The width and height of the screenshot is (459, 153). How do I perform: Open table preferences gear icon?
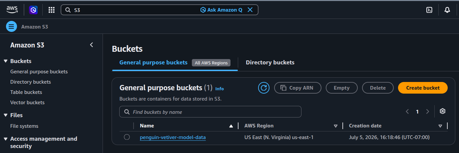click(x=443, y=111)
